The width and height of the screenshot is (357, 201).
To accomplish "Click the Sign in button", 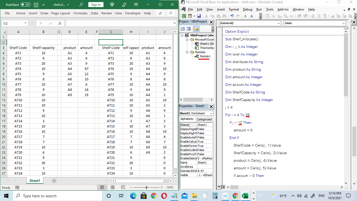I will pos(96,5).
